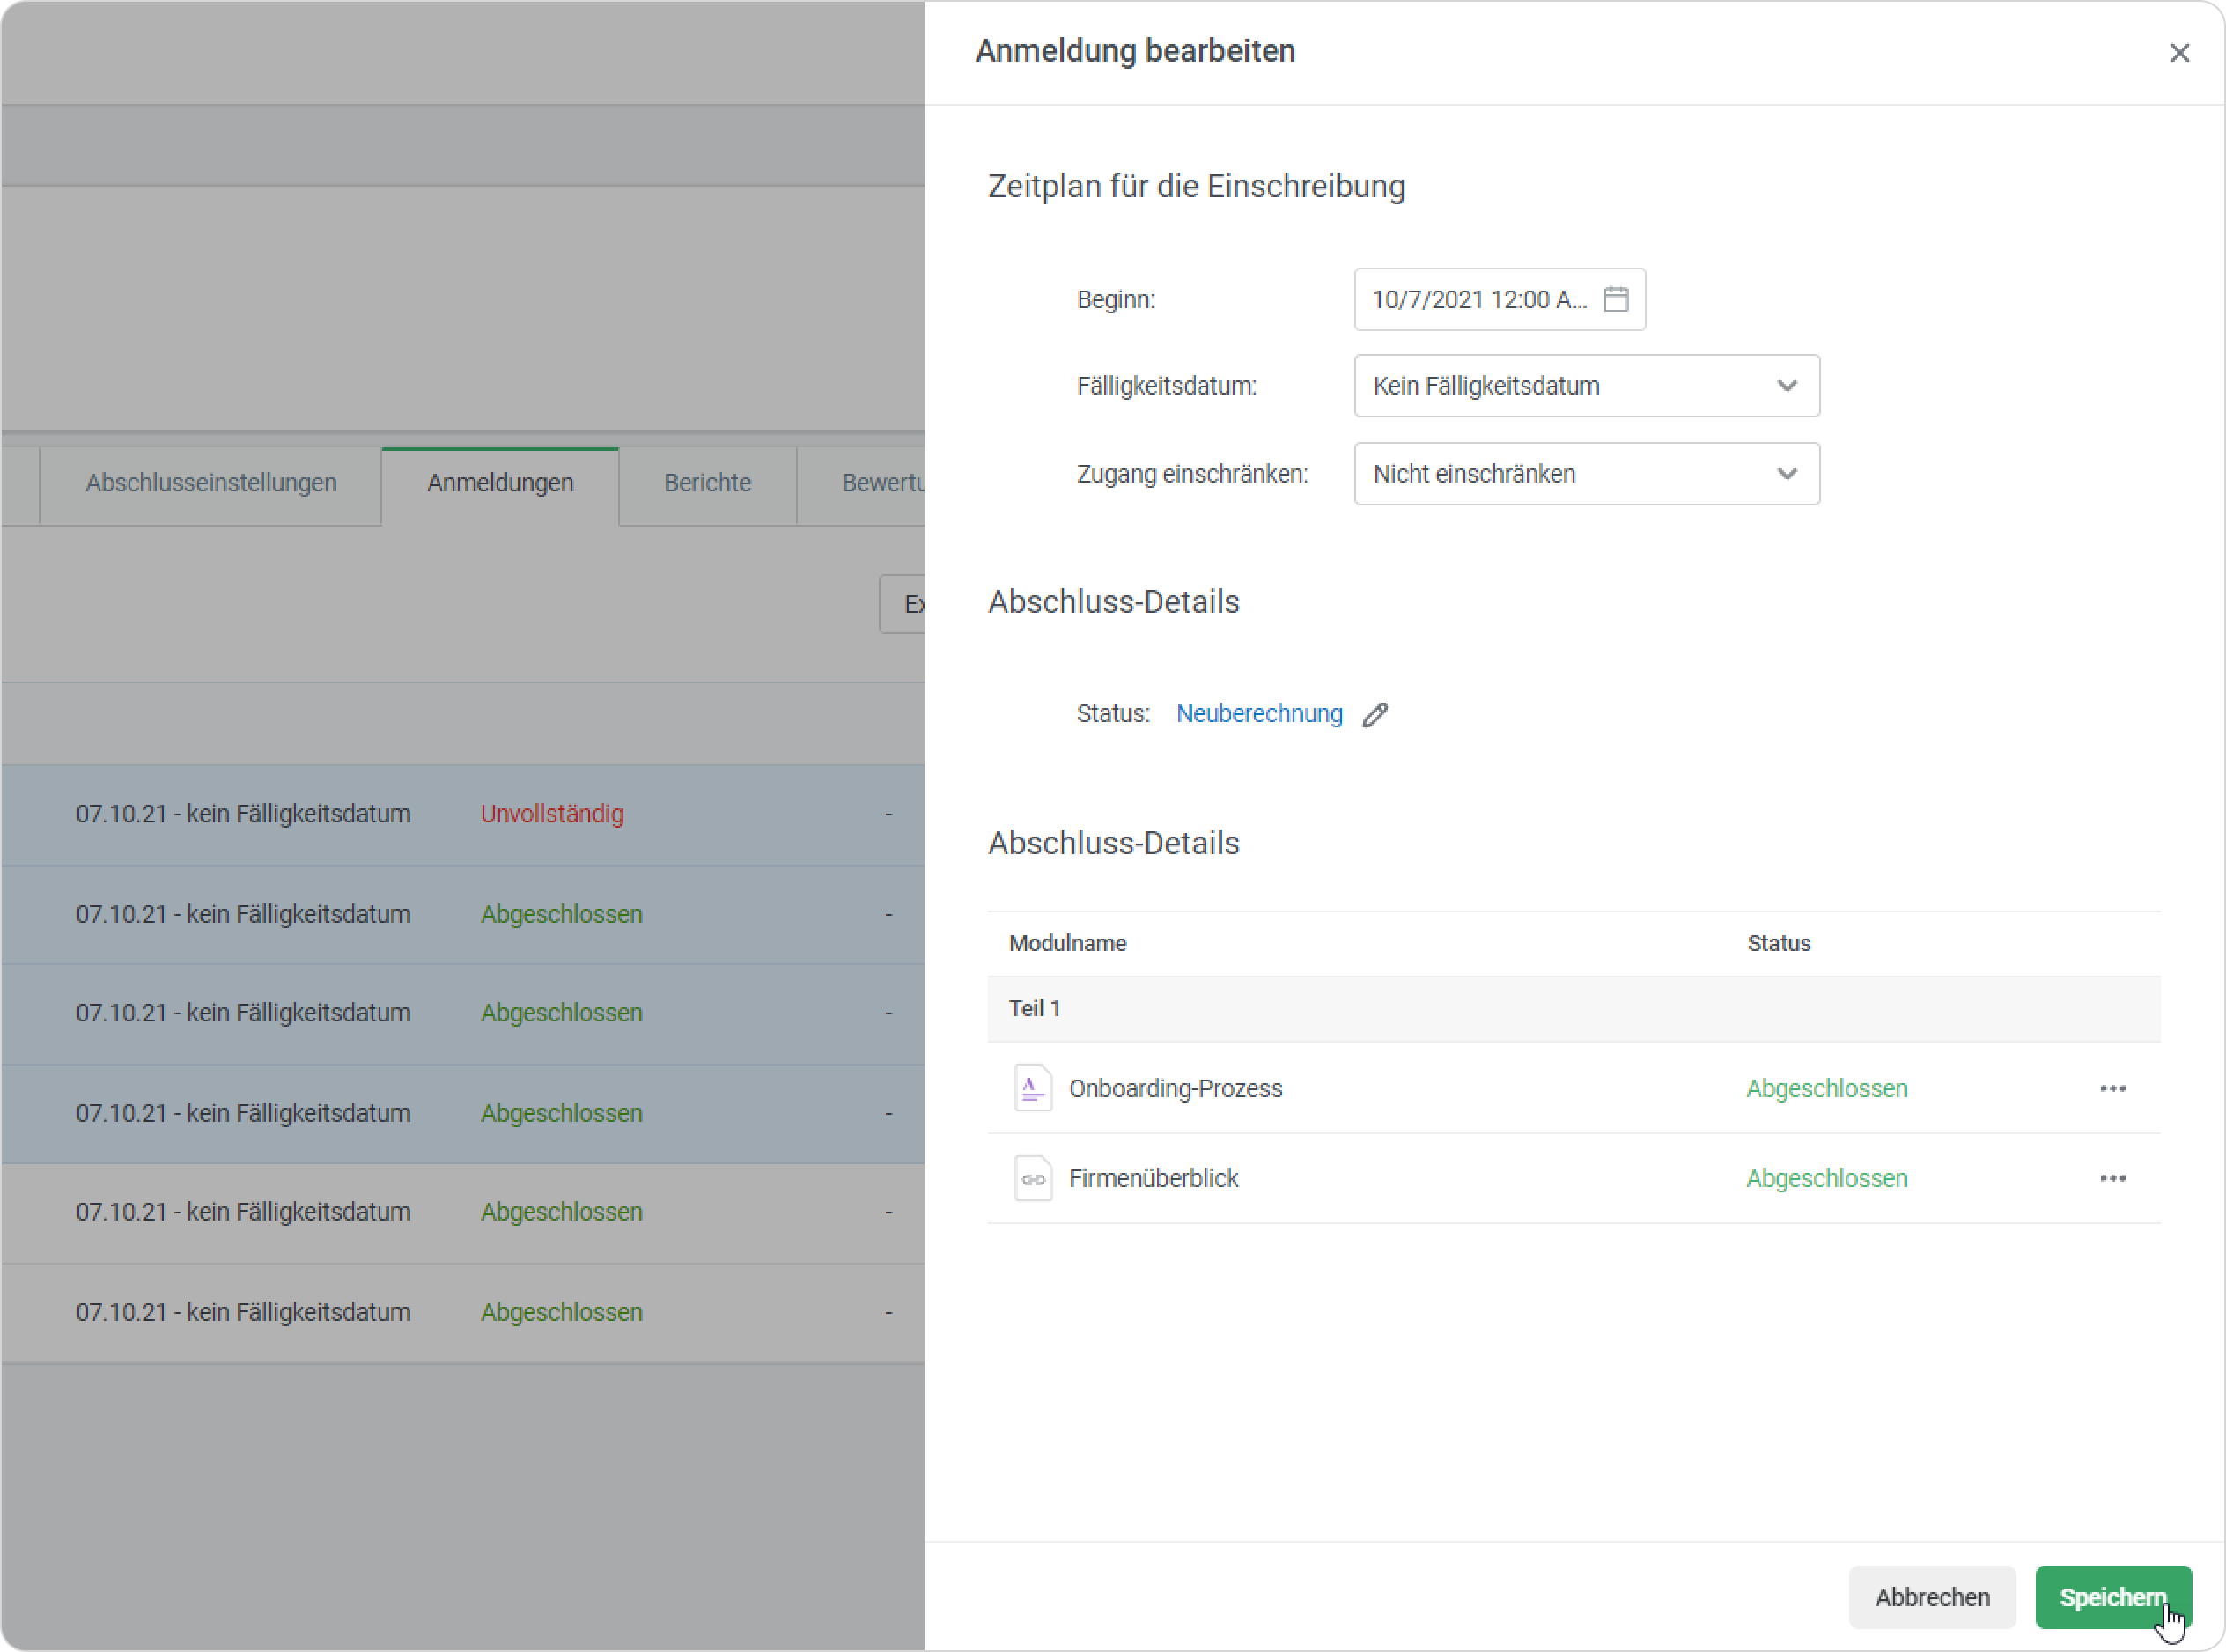Select the Anmeldungen tab
The height and width of the screenshot is (1652, 2226).
coord(500,483)
